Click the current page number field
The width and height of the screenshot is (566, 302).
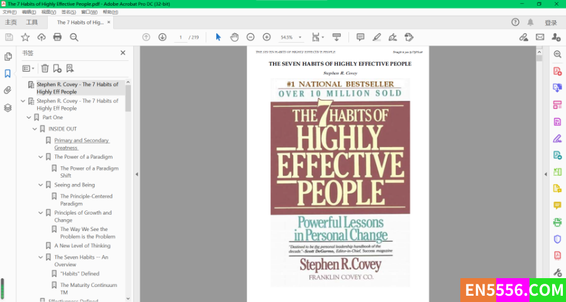[x=180, y=38]
